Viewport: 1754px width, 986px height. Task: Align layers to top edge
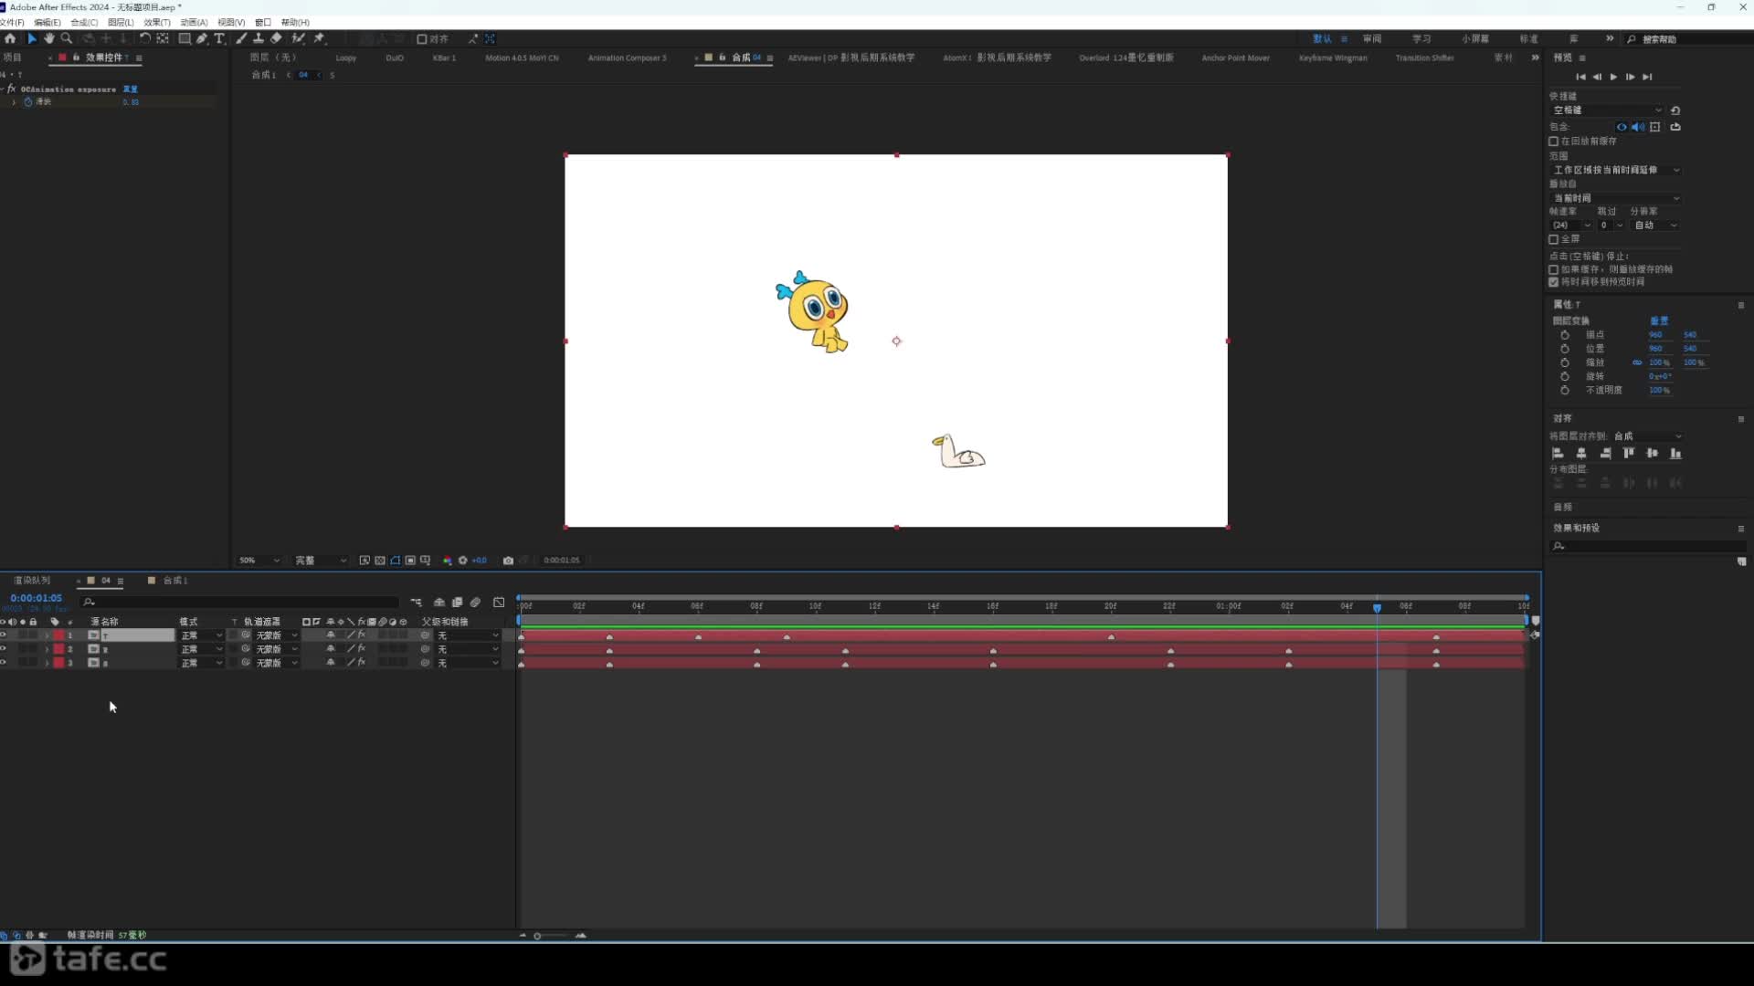click(1628, 454)
